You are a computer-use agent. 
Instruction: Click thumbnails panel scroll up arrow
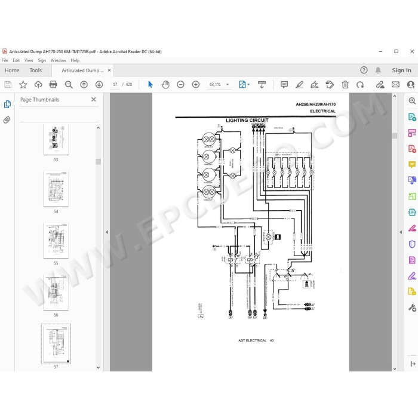pos(98,128)
